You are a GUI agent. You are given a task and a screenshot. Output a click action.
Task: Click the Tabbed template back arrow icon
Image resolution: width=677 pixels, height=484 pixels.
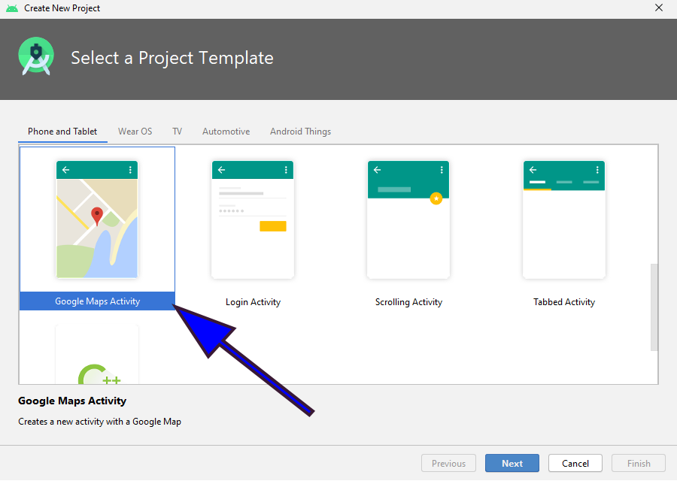coord(533,170)
